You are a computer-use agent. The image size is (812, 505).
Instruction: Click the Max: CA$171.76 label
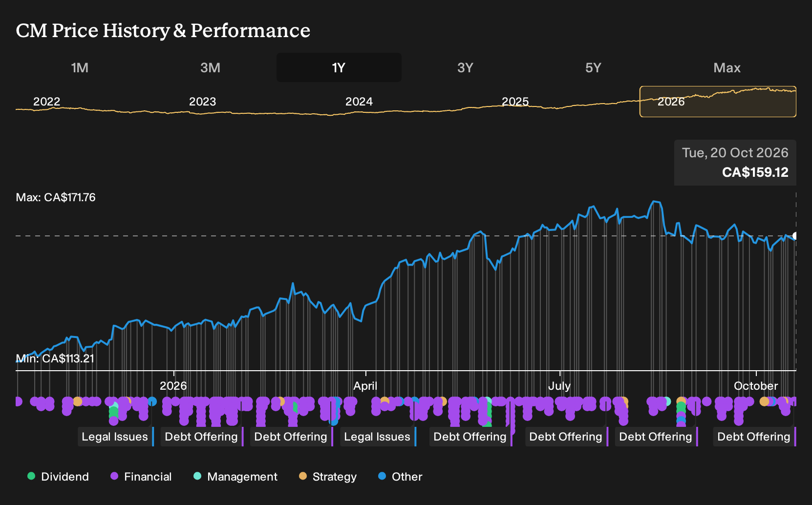click(x=56, y=197)
